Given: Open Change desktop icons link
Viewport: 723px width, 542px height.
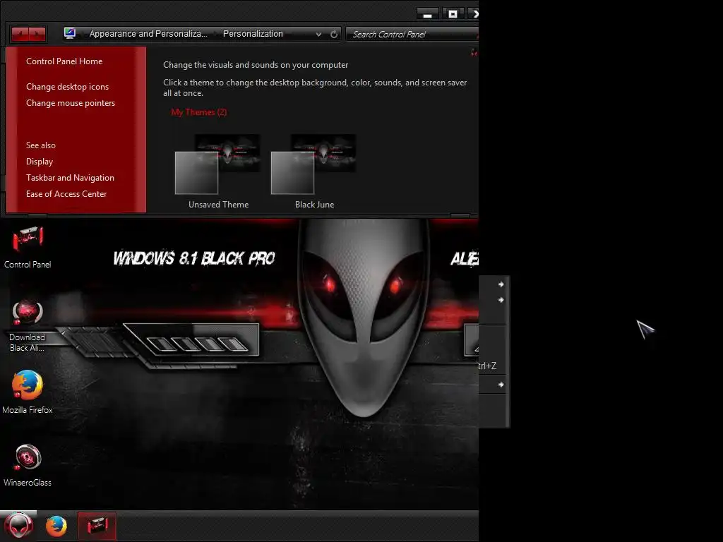Looking at the screenshot, I should [67, 87].
